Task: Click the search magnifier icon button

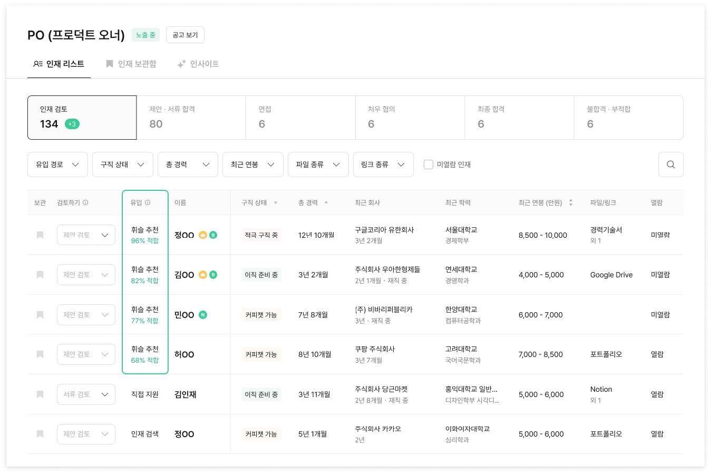Action: click(670, 165)
